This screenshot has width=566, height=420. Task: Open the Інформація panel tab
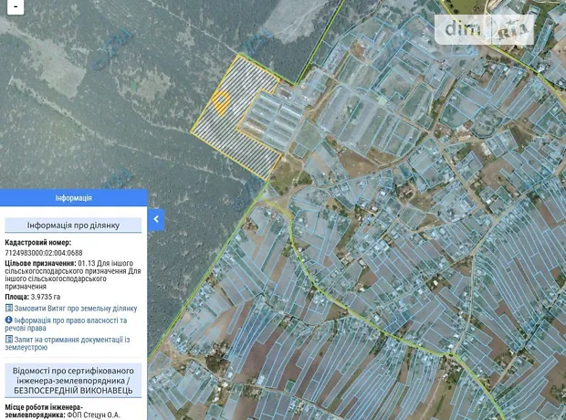(x=73, y=197)
